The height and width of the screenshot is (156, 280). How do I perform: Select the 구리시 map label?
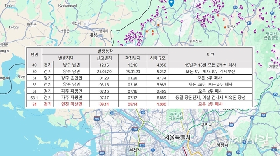[x=207, y=125]
